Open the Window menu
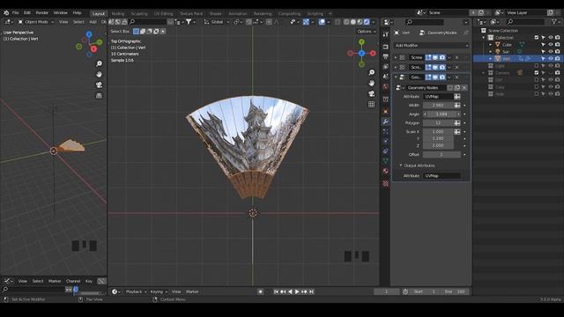This screenshot has height=317, width=564. pyautogui.click(x=61, y=12)
